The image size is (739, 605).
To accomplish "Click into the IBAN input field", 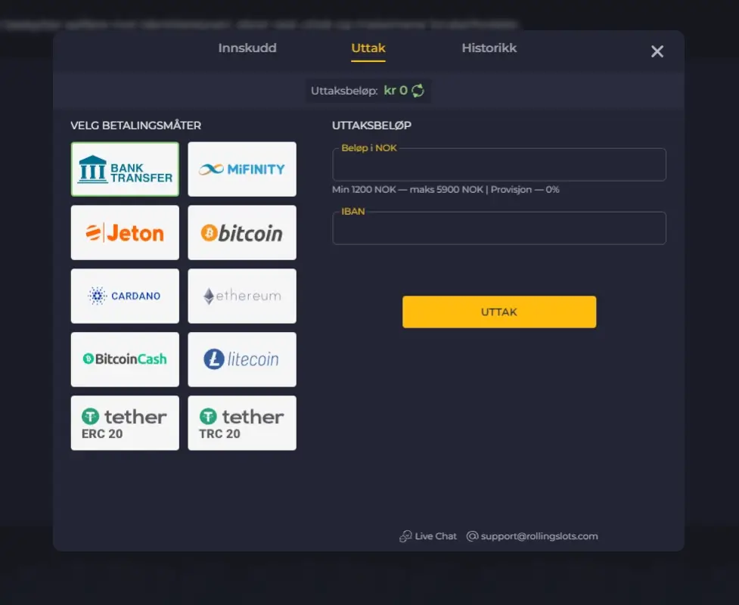I will tap(499, 228).
